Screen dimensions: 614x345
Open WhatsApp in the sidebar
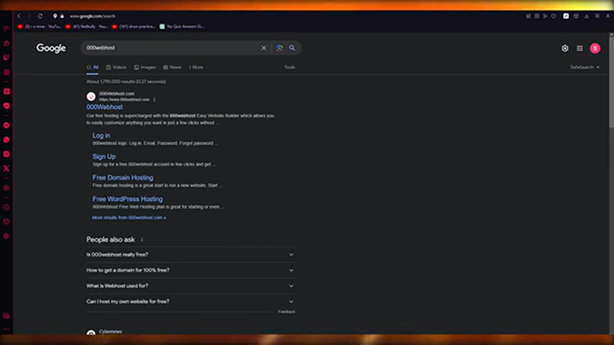pos(6,140)
